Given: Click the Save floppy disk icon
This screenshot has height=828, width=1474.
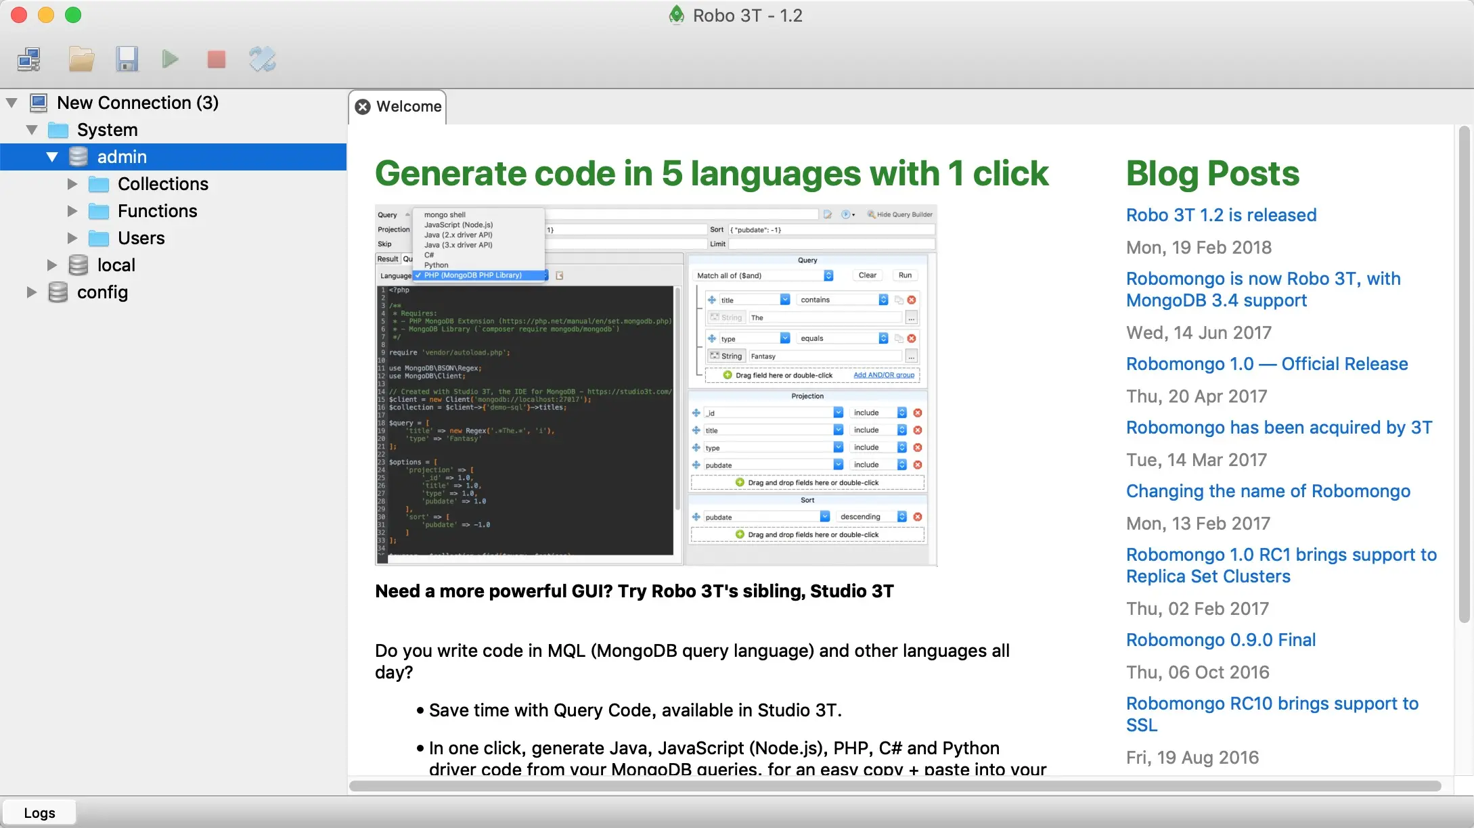Looking at the screenshot, I should pos(127,60).
